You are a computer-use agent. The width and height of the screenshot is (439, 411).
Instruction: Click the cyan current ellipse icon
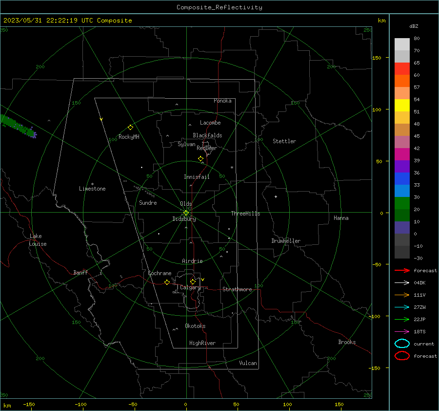click(x=402, y=344)
